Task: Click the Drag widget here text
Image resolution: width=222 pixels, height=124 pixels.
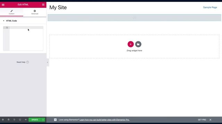Action: (x=134, y=51)
